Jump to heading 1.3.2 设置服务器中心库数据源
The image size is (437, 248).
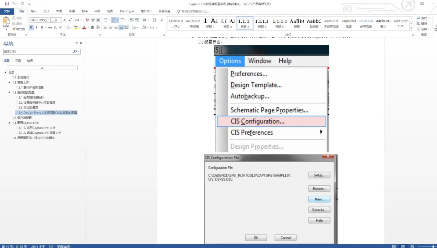click(36, 103)
